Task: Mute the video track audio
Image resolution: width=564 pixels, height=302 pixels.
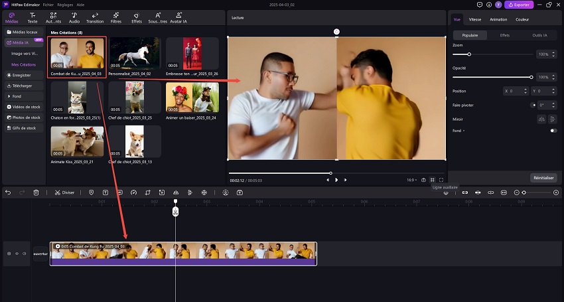Action: coord(24,254)
